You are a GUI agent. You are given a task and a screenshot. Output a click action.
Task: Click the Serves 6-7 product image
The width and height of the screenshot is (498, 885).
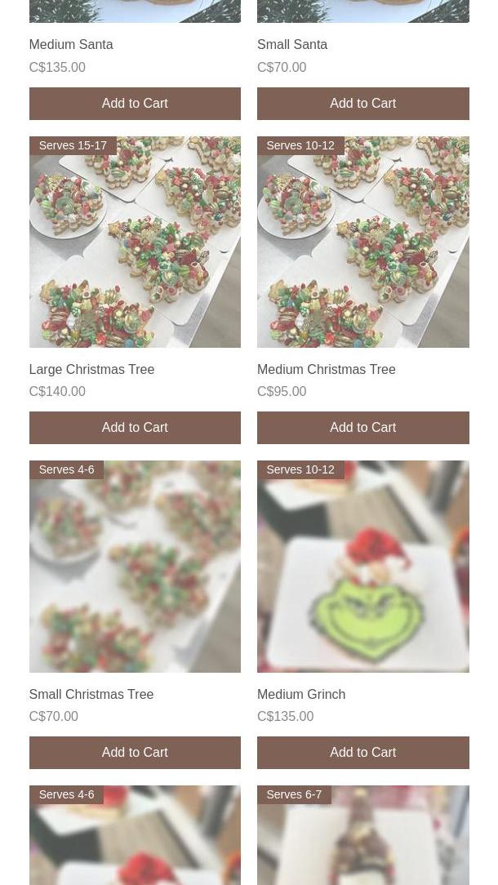coord(363,835)
